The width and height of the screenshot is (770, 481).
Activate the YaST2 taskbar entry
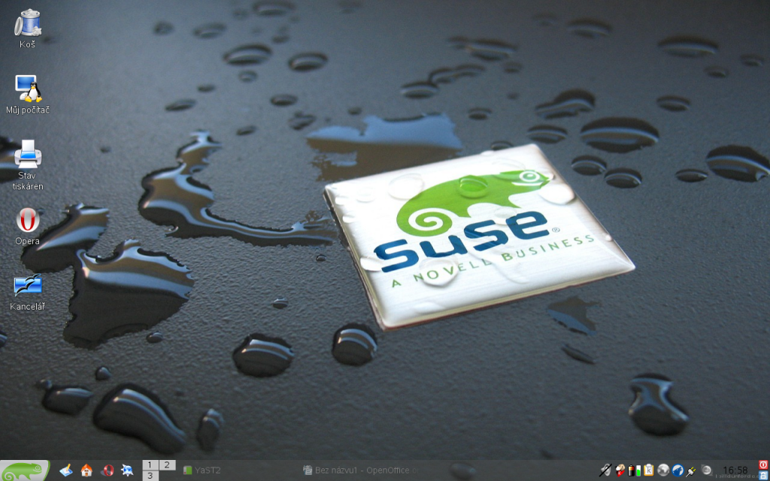[202, 470]
